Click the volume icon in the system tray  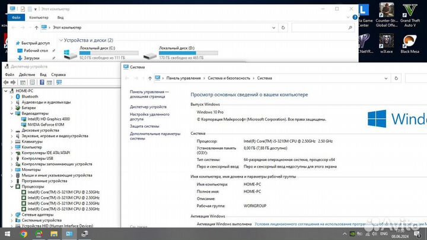(x=375, y=234)
